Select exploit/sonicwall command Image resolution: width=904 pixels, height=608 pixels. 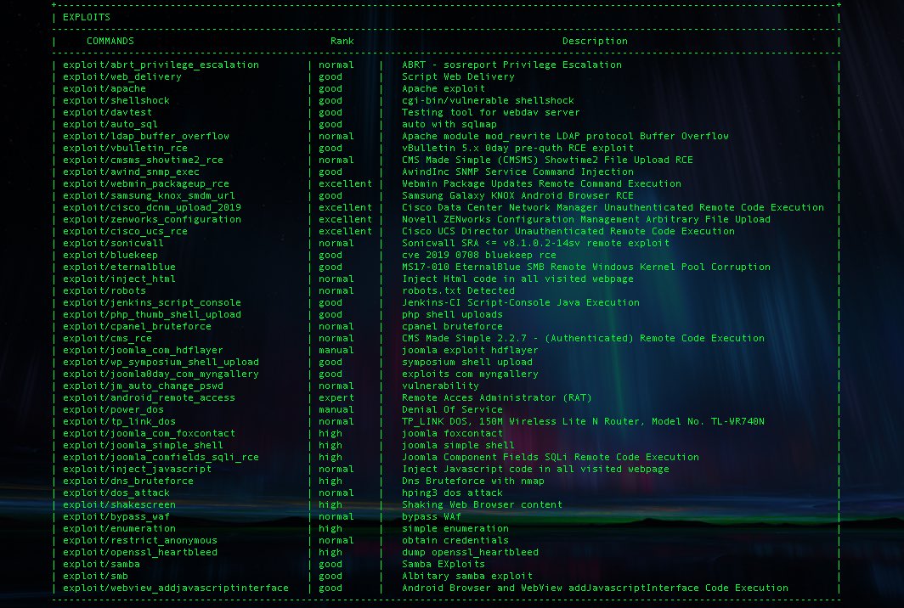tap(113, 243)
